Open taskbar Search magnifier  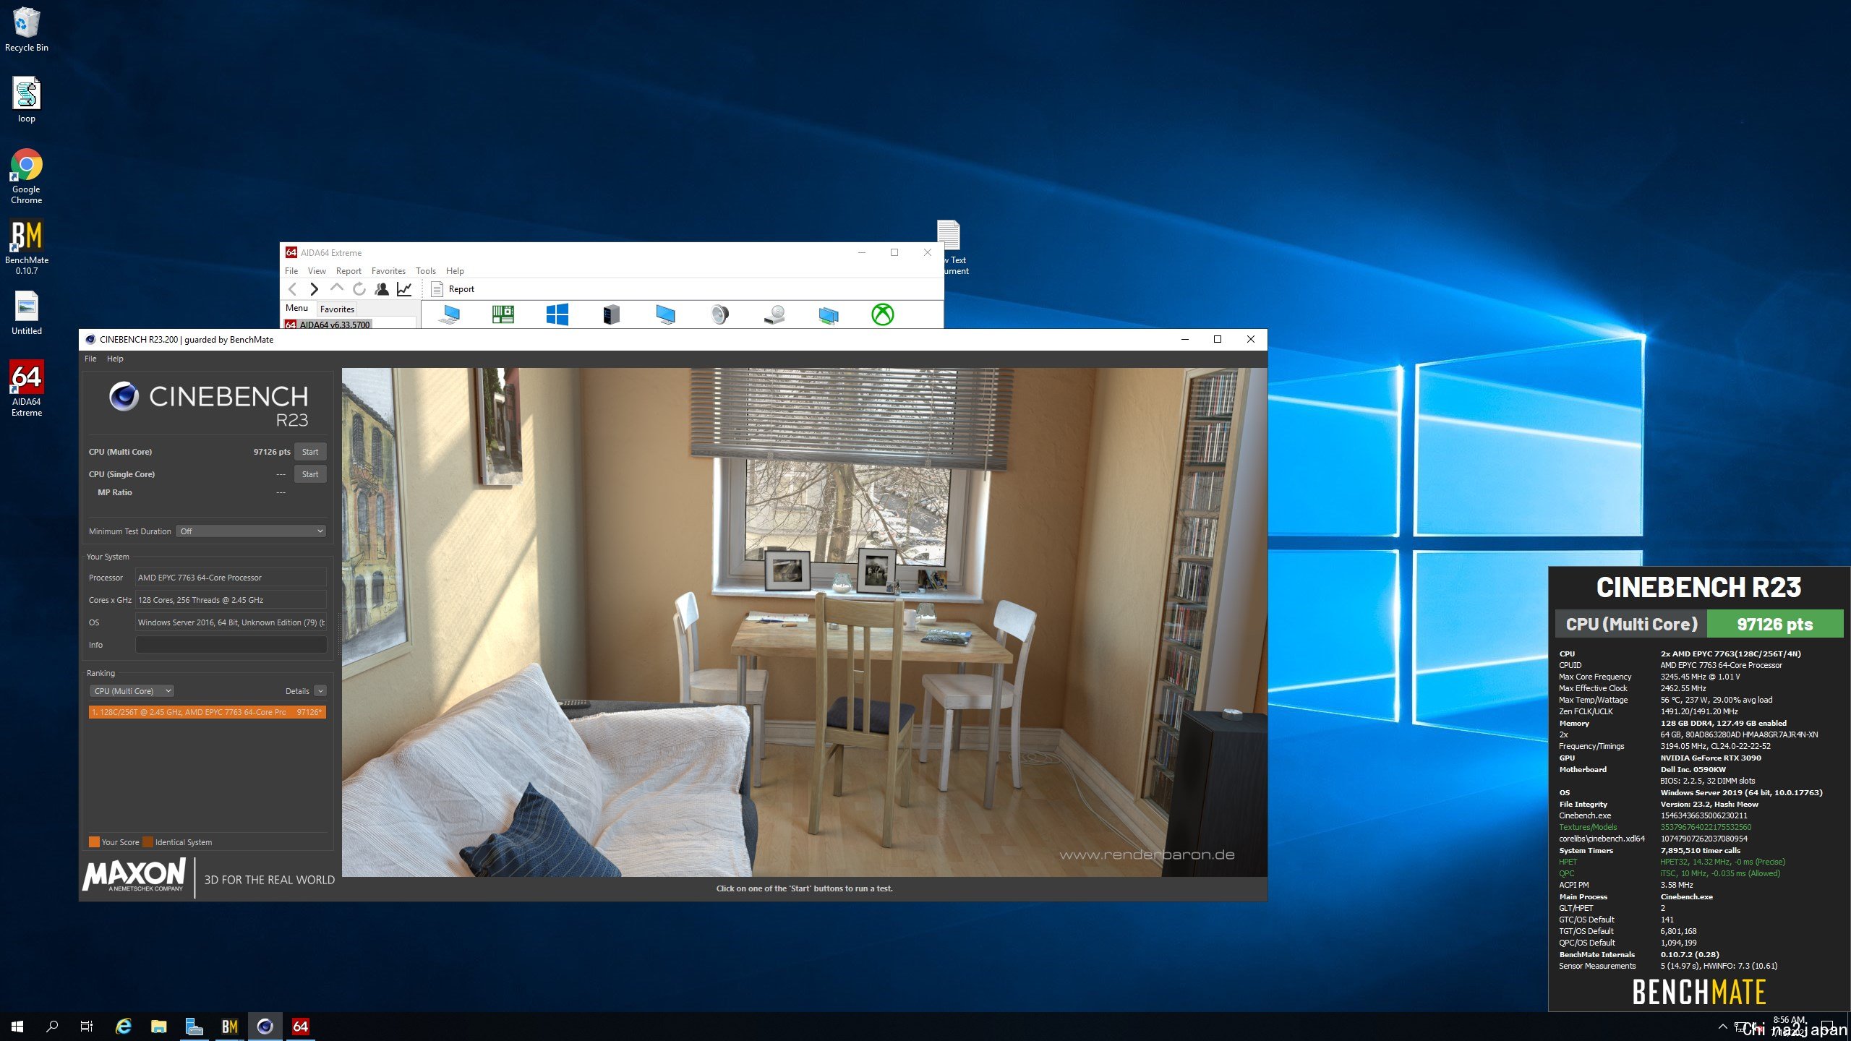click(x=52, y=1026)
